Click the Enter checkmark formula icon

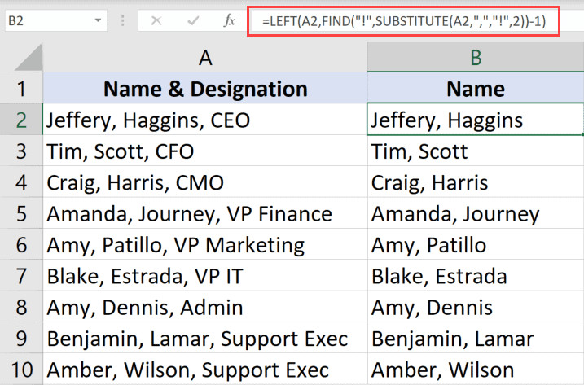coord(193,19)
